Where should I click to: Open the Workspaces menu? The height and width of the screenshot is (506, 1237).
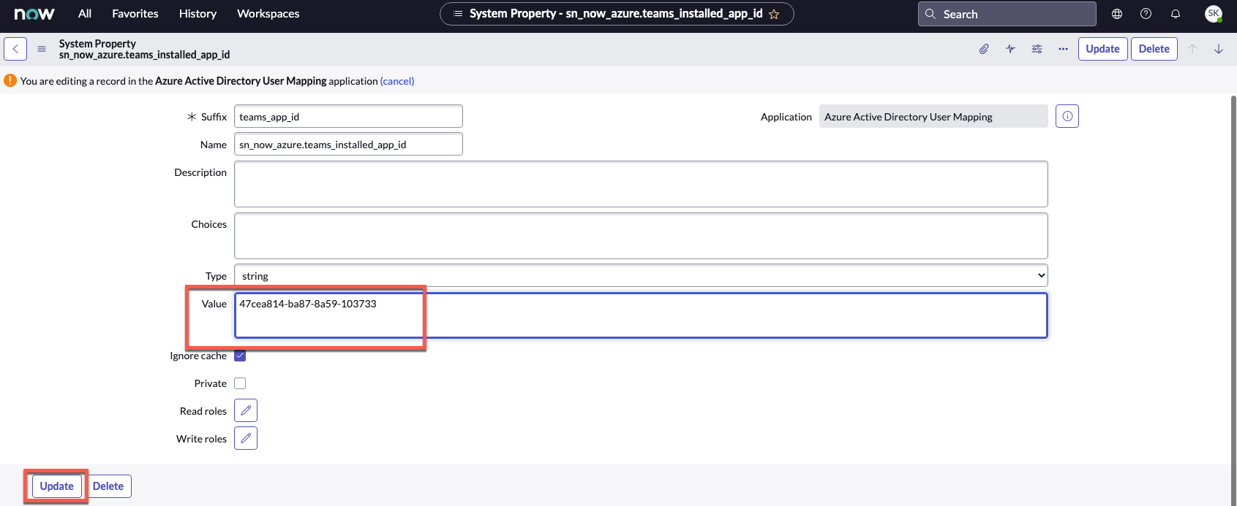[x=268, y=14]
